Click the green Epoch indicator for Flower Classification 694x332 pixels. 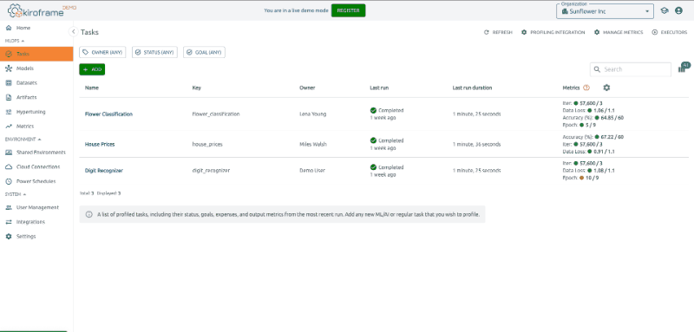point(581,125)
